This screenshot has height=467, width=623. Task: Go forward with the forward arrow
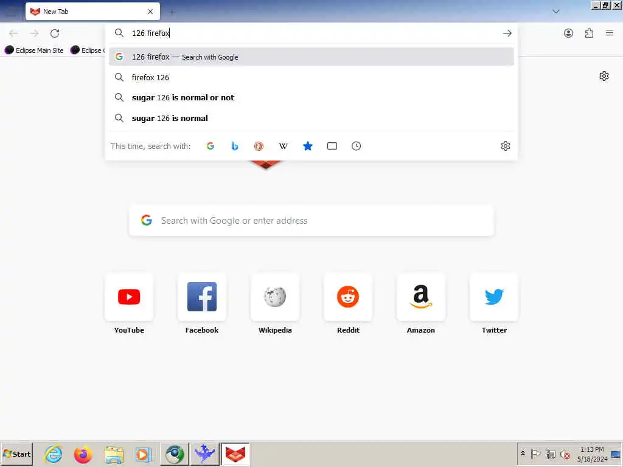click(x=34, y=33)
